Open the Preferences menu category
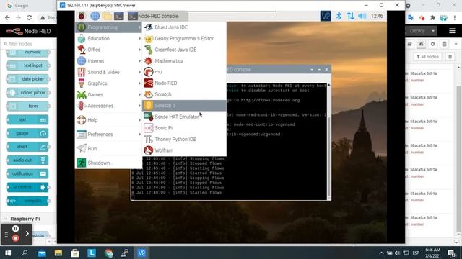 pos(108,135)
